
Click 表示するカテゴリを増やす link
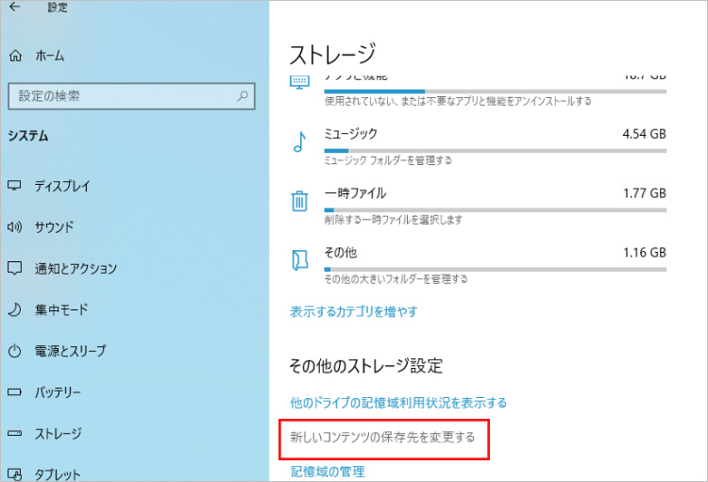(353, 311)
